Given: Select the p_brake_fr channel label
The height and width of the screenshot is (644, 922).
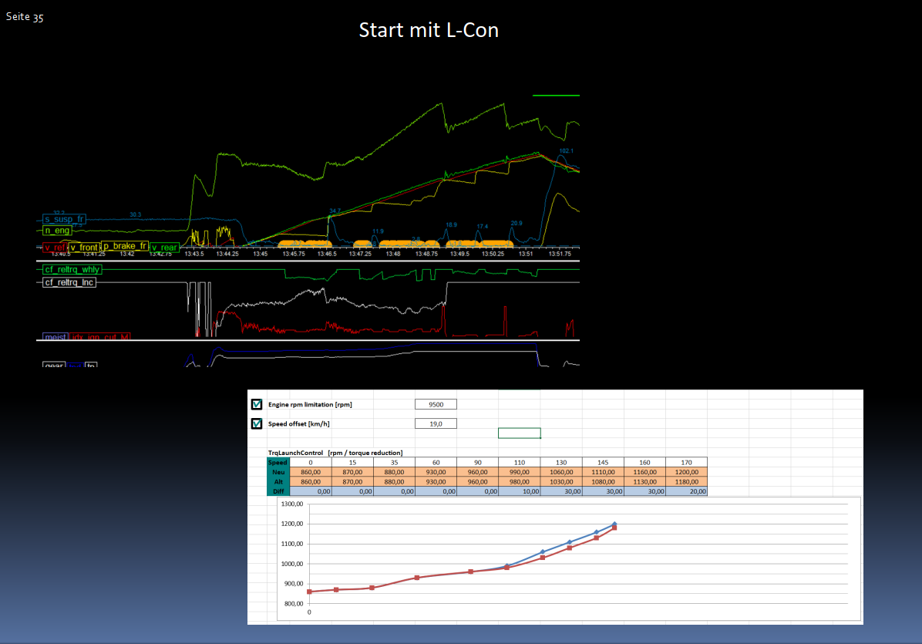Looking at the screenshot, I should coord(125,246).
